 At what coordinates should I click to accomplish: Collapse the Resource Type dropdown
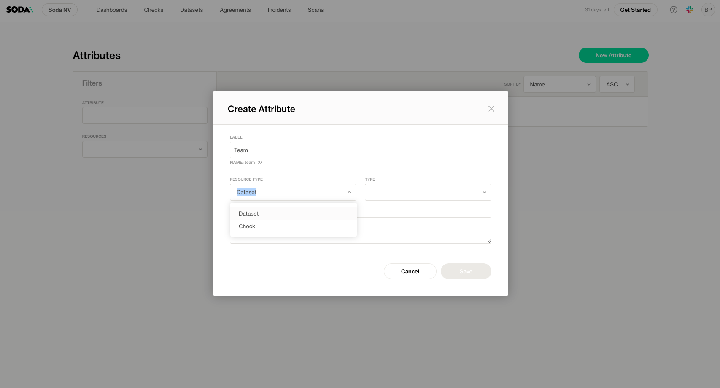(349, 192)
